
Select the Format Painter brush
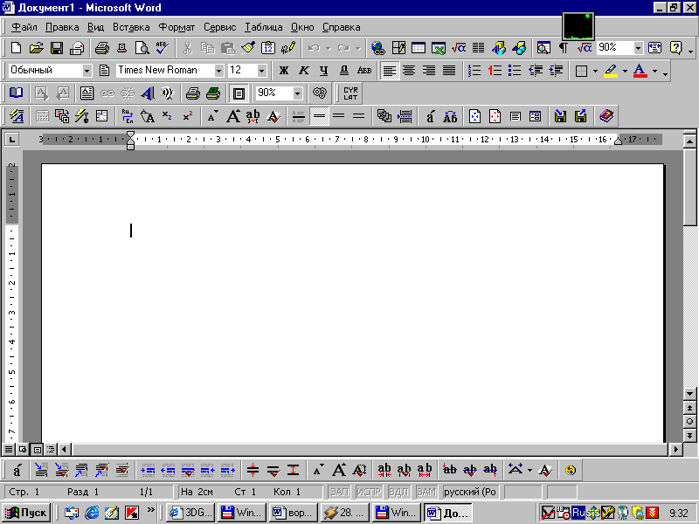click(x=248, y=48)
